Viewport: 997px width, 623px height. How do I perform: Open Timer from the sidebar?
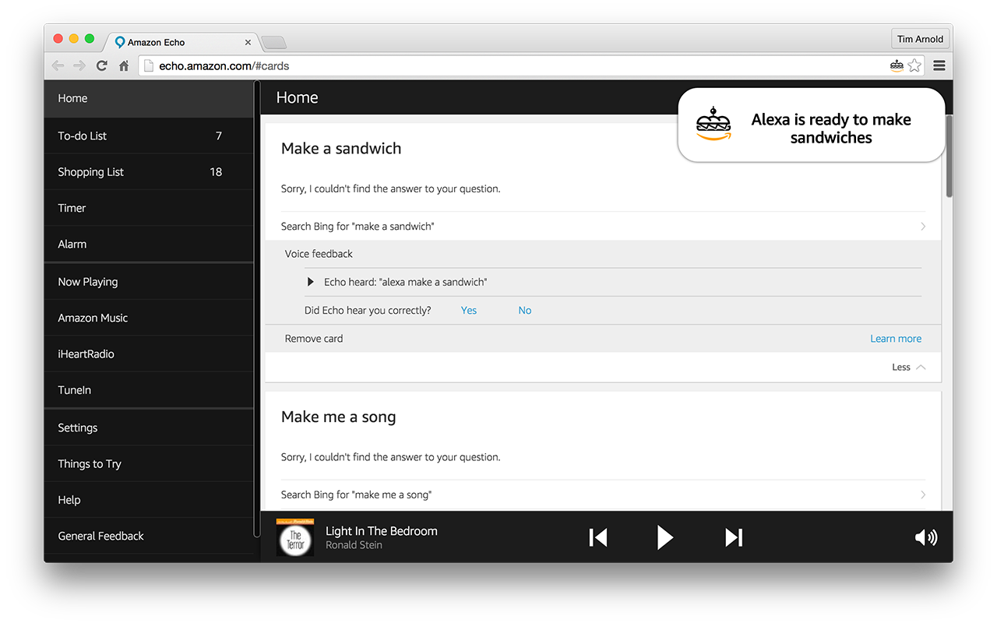149,208
